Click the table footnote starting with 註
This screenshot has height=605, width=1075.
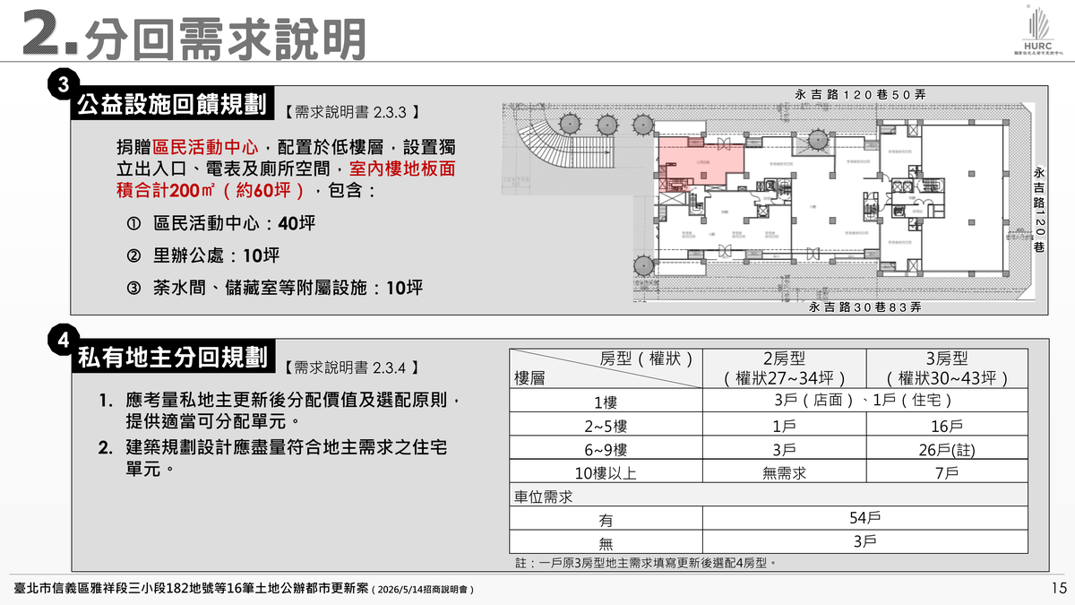click(645, 563)
